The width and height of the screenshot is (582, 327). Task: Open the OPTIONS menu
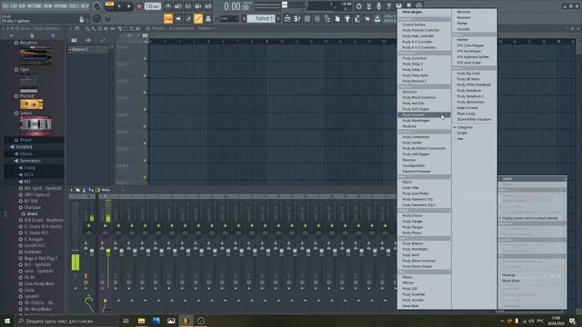[x=62, y=6]
